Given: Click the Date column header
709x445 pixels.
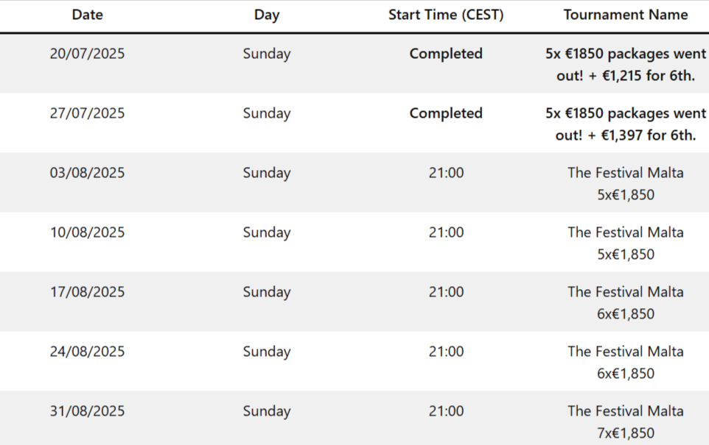Looking at the screenshot, I should (88, 15).
